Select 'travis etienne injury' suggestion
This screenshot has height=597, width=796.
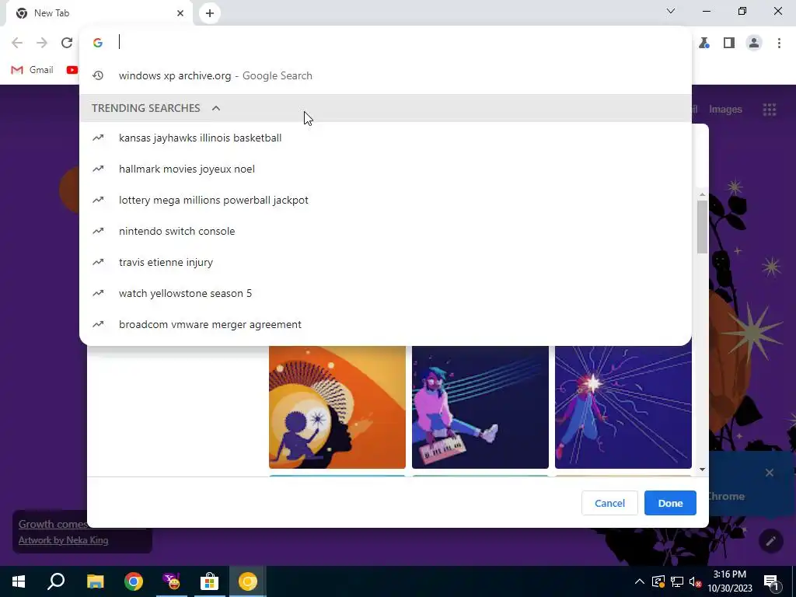pyautogui.click(x=386, y=263)
